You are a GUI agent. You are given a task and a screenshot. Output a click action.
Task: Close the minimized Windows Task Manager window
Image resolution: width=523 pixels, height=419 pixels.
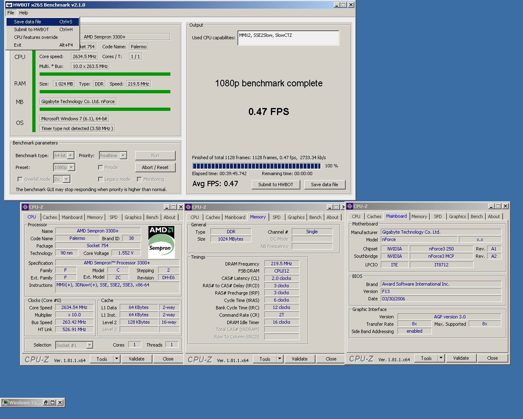(x=60, y=403)
